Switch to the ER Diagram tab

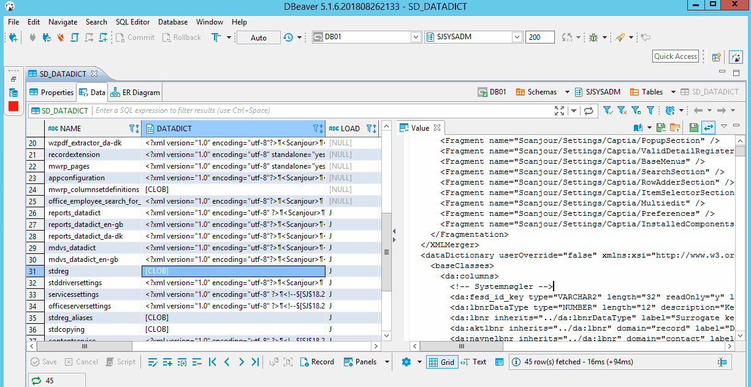tap(135, 93)
